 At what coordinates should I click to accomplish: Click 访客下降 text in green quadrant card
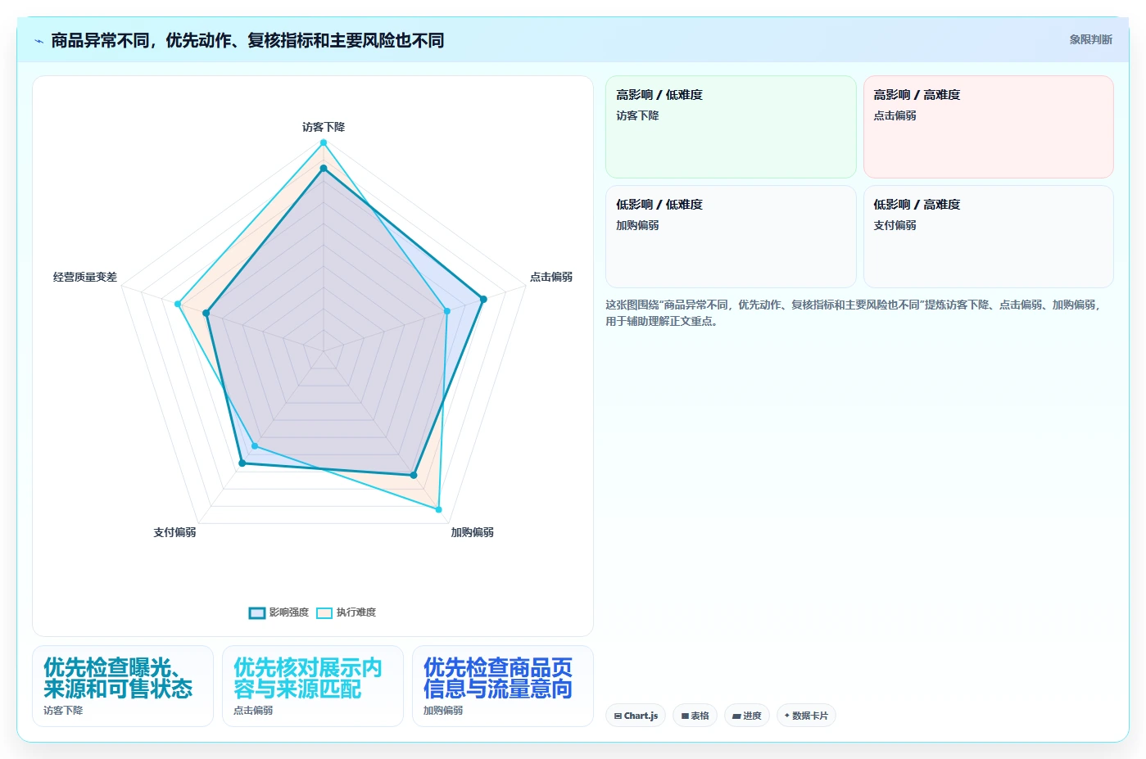[x=637, y=115]
